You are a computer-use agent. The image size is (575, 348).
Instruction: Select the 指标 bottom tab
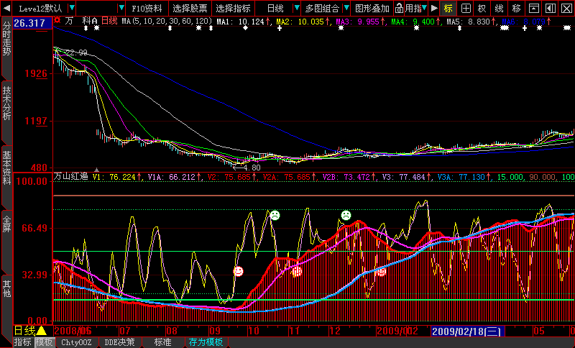pyautogui.click(x=23, y=342)
